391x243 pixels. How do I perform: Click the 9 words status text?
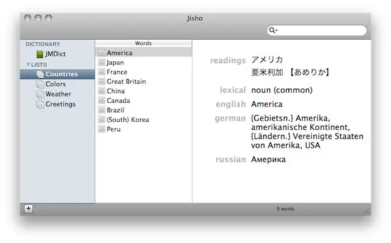(285, 209)
